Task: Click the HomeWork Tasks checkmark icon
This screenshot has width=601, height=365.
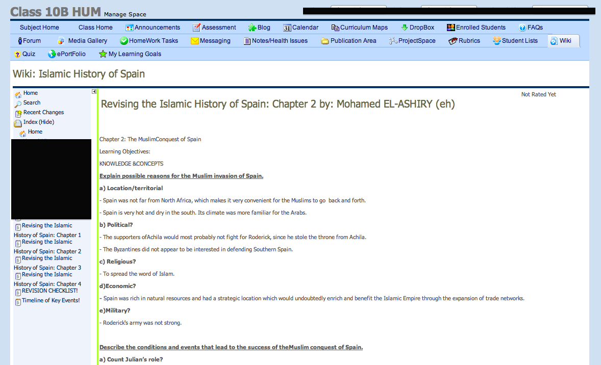Action: pos(123,41)
